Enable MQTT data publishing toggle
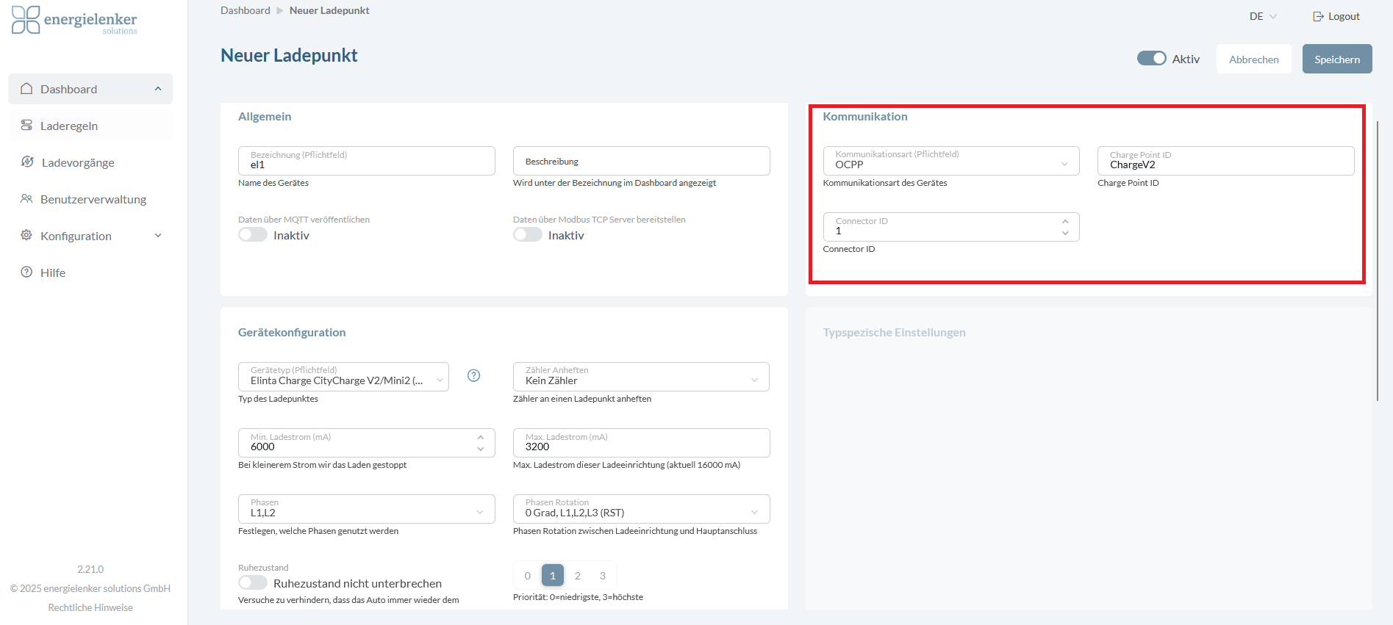The width and height of the screenshot is (1393, 625). (253, 235)
